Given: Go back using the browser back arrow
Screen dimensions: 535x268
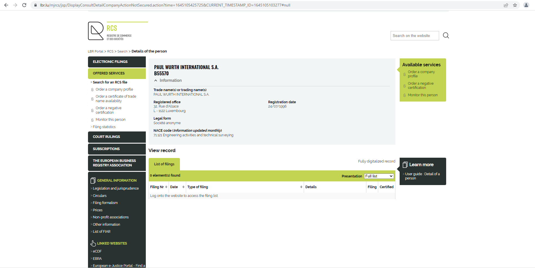Looking at the screenshot, I should pyautogui.click(x=6, y=5).
